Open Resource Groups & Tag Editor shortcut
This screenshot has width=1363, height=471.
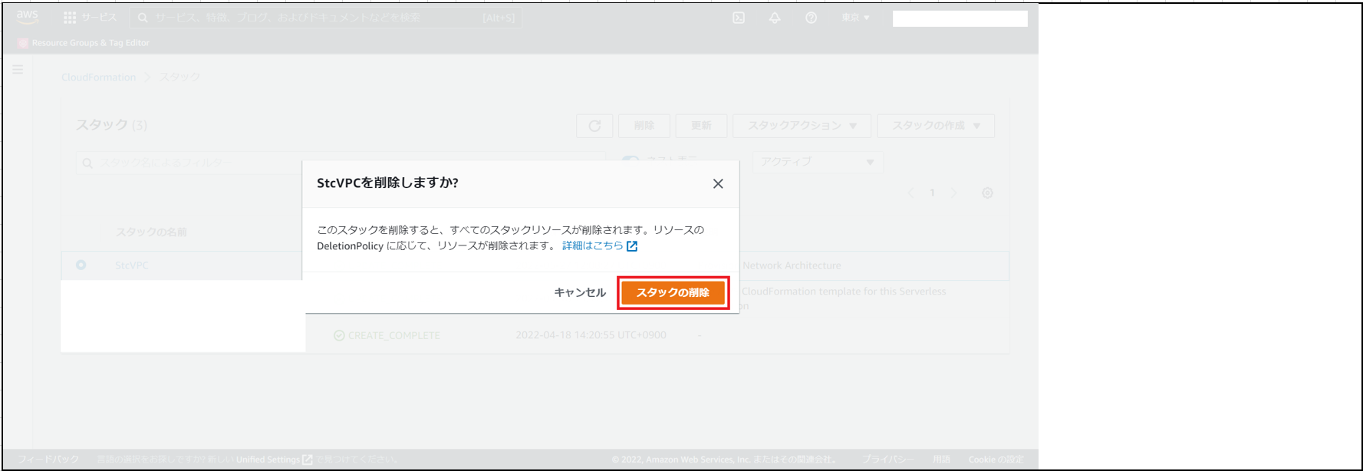point(84,43)
